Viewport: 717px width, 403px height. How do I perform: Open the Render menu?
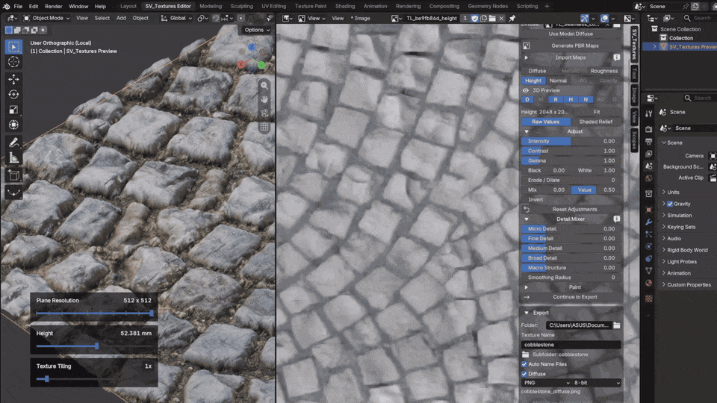54,7
